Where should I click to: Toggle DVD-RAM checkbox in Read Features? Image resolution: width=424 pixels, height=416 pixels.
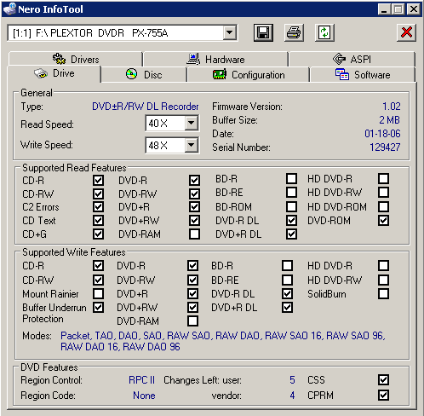click(194, 234)
